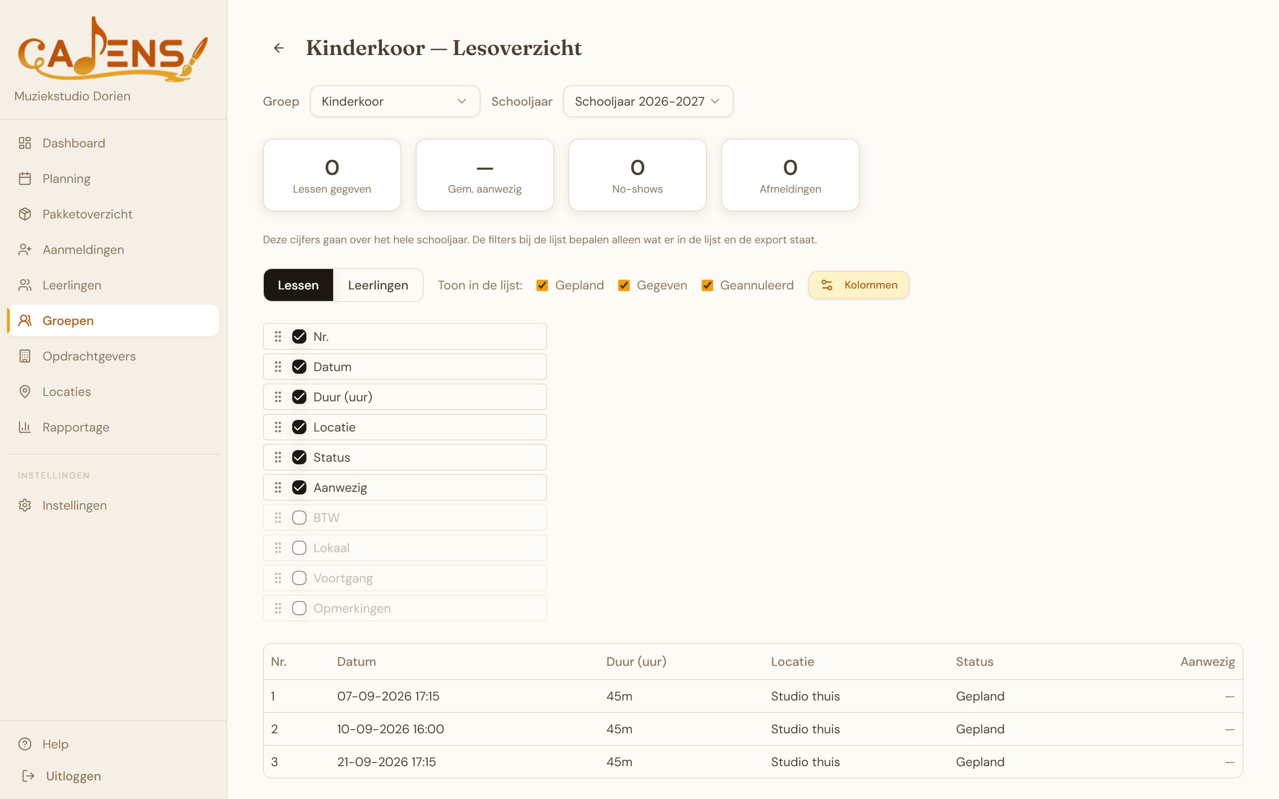
Task: Open Rapportage in the sidebar menu
Action: coord(113,427)
